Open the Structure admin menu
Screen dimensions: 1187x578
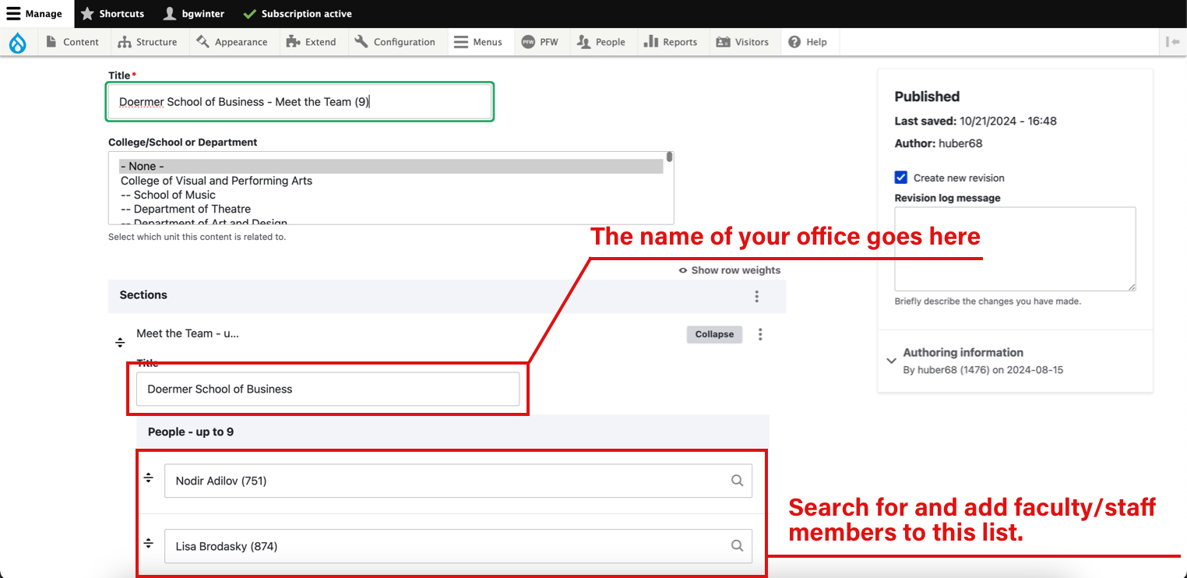148,42
